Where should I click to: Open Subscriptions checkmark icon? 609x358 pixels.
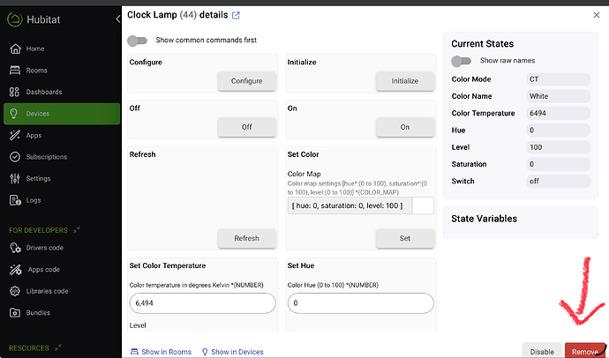pos(15,157)
